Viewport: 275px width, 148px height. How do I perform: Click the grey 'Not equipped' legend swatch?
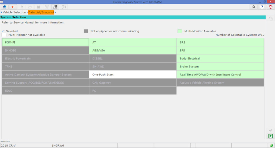click(x=86, y=31)
